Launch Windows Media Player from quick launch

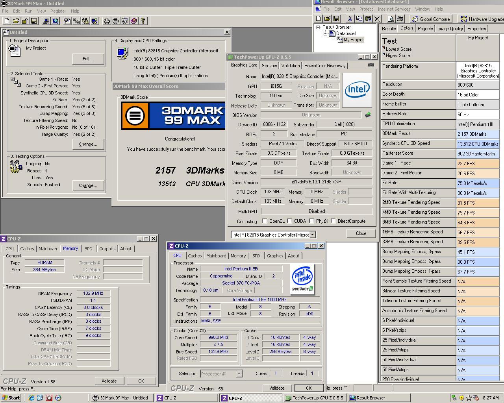click(x=58, y=398)
